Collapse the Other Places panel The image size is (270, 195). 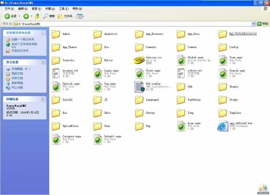[43, 62]
